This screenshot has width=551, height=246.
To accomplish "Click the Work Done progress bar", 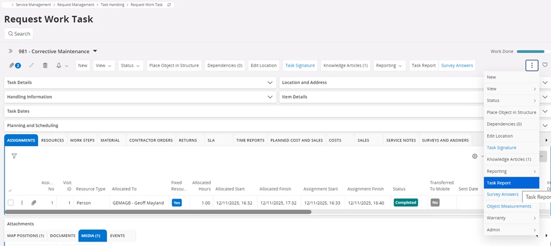I will [x=533, y=51].
